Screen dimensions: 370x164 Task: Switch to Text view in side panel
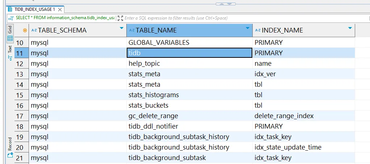tap(10, 51)
